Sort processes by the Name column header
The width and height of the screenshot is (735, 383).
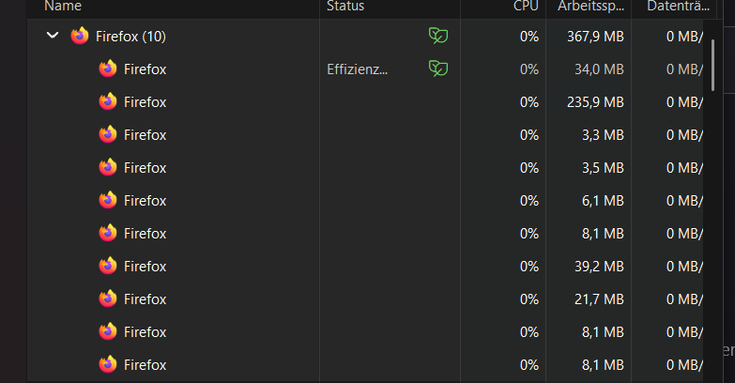coord(64,7)
